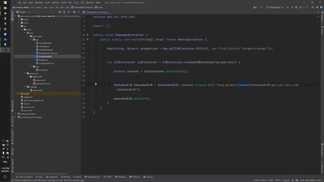Click the IntelliJ app logo at menu bar

(14, 3)
